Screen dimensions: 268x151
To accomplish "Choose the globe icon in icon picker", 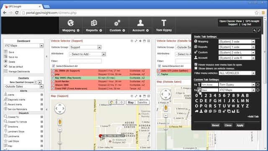I will (206, 111).
